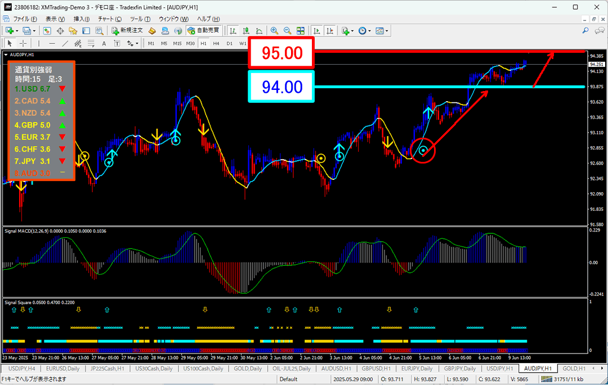Switch timeframe to D1
Viewport: 608px width, 385px height.
point(230,43)
